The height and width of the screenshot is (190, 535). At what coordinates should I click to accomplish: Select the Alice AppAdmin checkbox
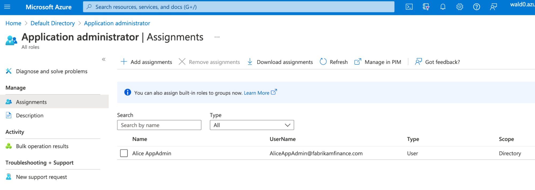point(124,153)
